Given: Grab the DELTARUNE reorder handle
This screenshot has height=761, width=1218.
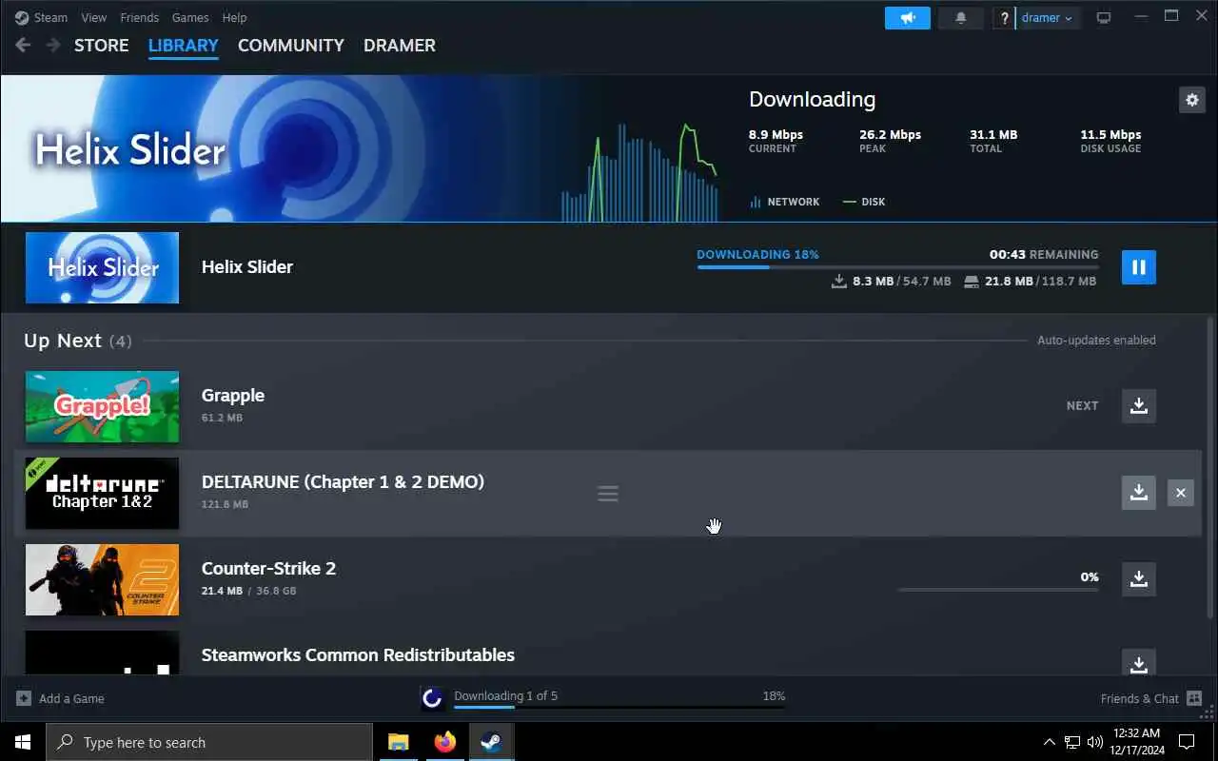Looking at the screenshot, I should 608,494.
